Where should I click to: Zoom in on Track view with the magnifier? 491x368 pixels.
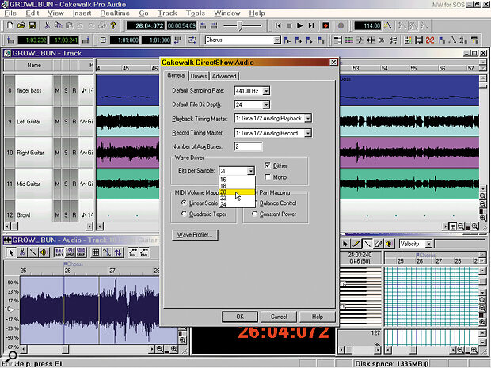pyautogui.click(x=474, y=226)
